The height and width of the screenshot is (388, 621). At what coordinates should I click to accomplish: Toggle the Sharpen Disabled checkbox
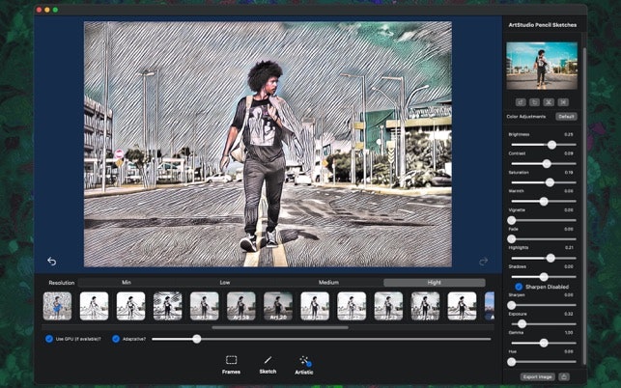[x=519, y=287]
